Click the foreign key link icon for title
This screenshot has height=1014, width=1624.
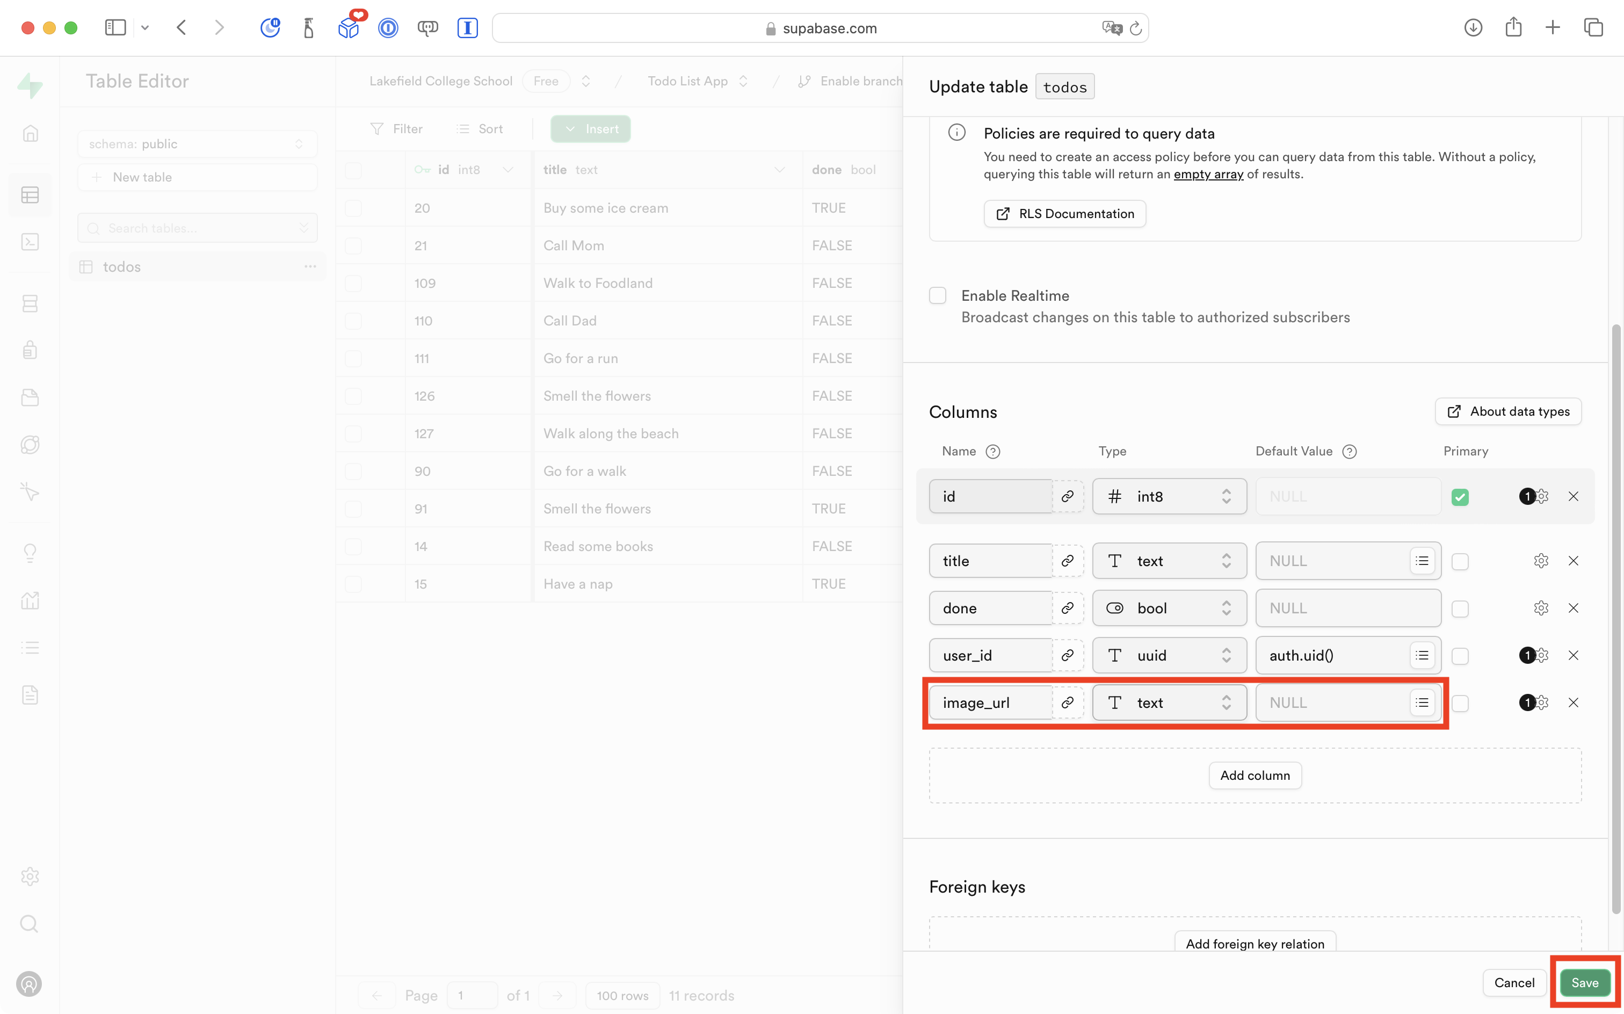(x=1068, y=561)
